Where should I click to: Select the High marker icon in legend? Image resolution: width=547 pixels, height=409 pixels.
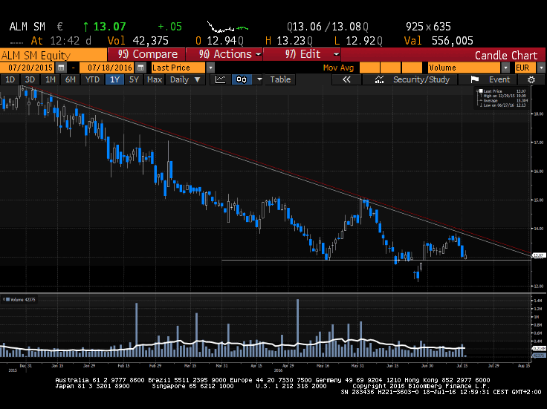click(481, 96)
